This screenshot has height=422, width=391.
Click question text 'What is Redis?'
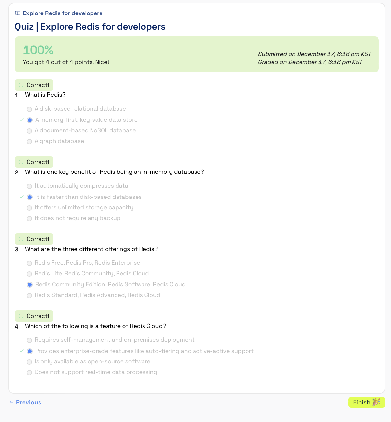(45, 95)
